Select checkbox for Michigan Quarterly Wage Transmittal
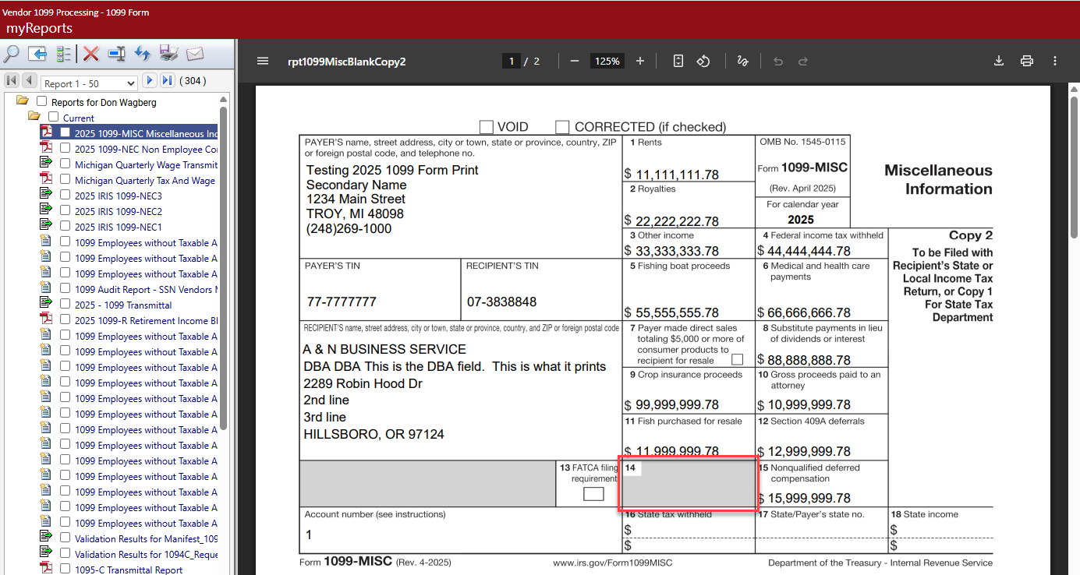Screen dimensions: 1080x575 tap(66, 164)
